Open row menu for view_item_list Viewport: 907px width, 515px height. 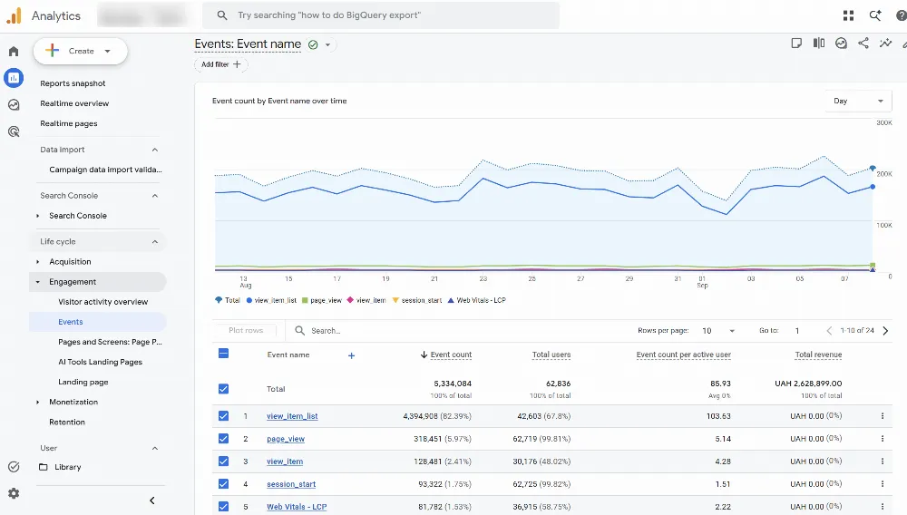point(883,416)
